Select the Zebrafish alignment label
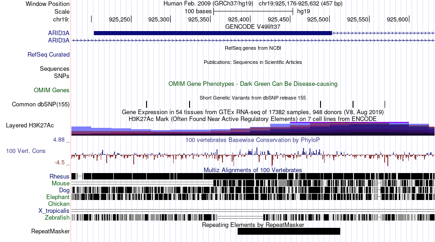The width and height of the screenshot is (435, 242). click(x=57, y=218)
